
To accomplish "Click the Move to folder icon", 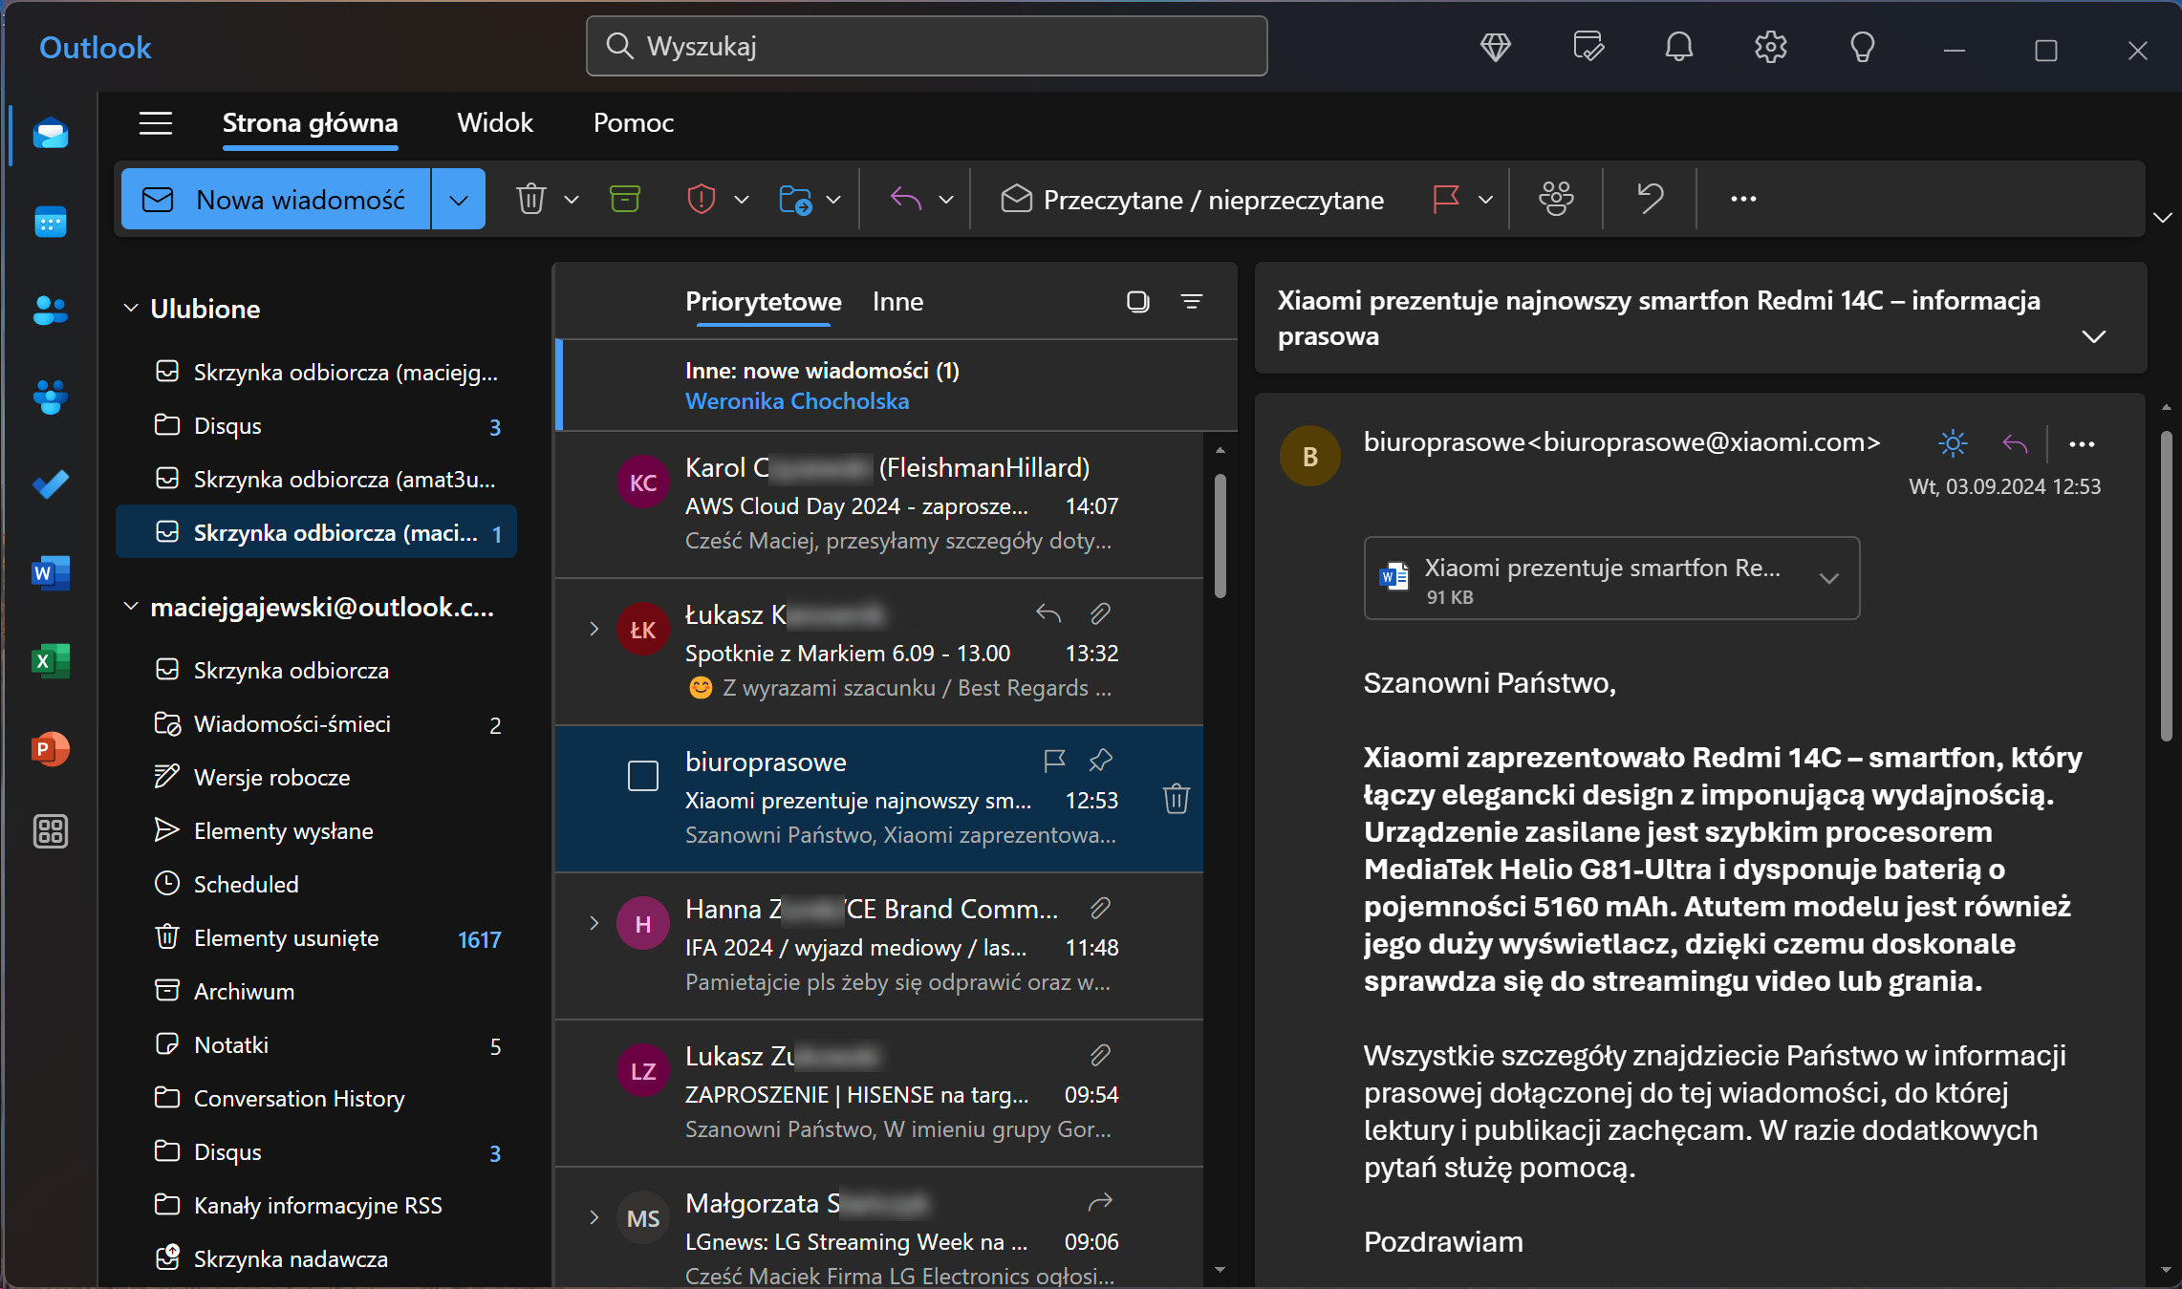I will click(795, 200).
